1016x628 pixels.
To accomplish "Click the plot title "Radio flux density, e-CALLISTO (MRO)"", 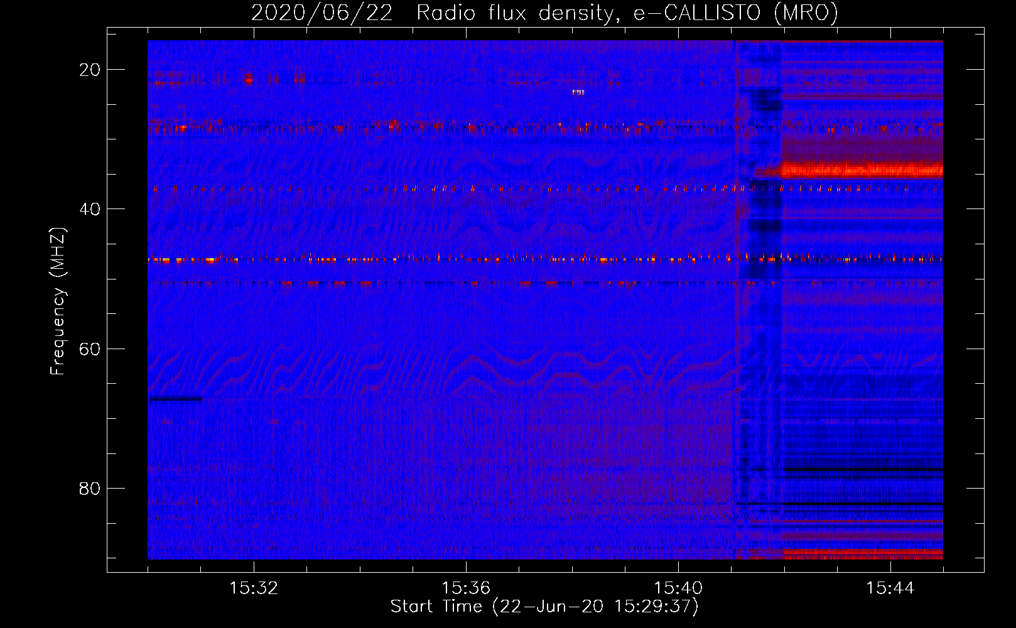I will click(x=627, y=13).
